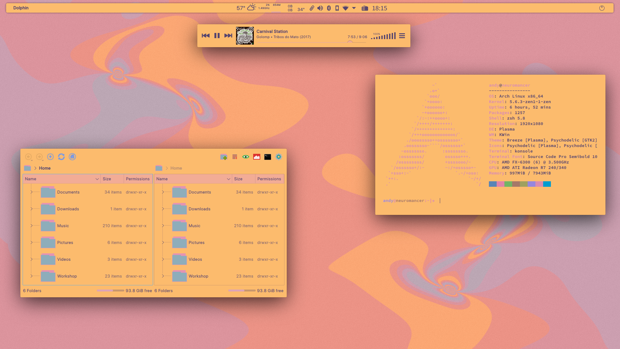The width and height of the screenshot is (620, 349).
Task: Open the Dolphin application menu
Action: [21, 8]
